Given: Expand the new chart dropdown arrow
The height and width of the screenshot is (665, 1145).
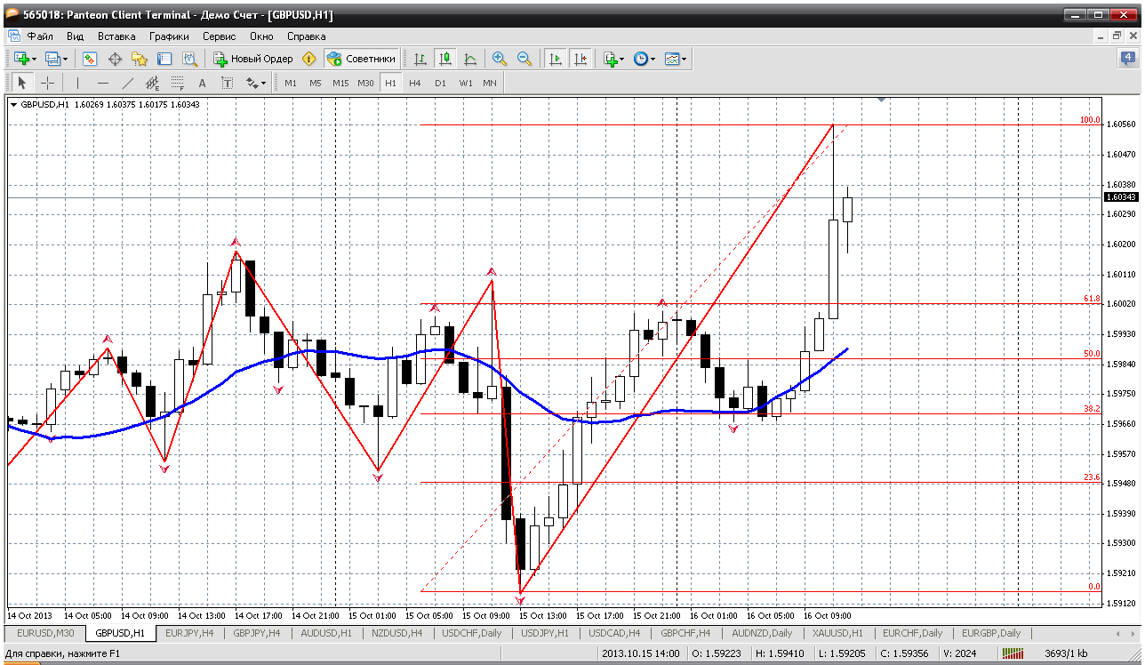Looking at the screenshot, I should (x=34, y=60).
